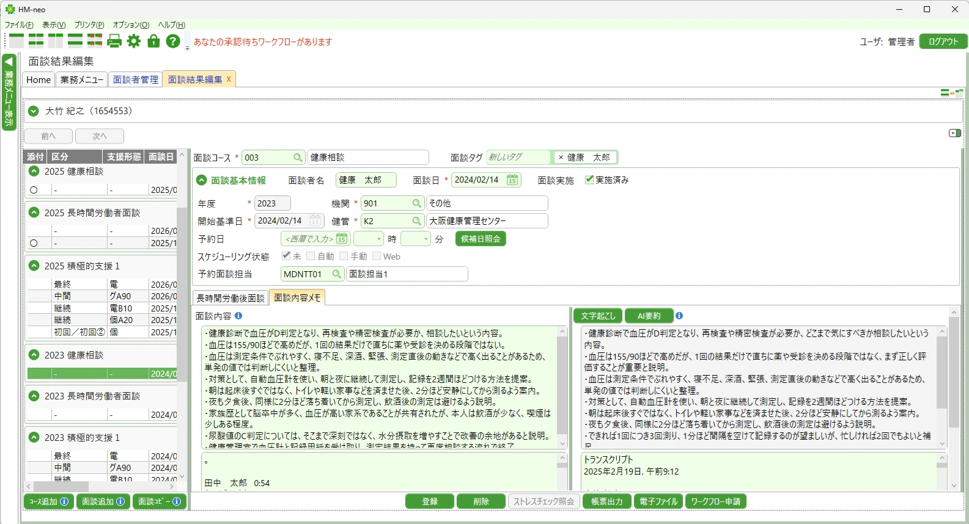Click the info icon beside AI要約
This screenshot has width=969, height=524.
(679, 316)
